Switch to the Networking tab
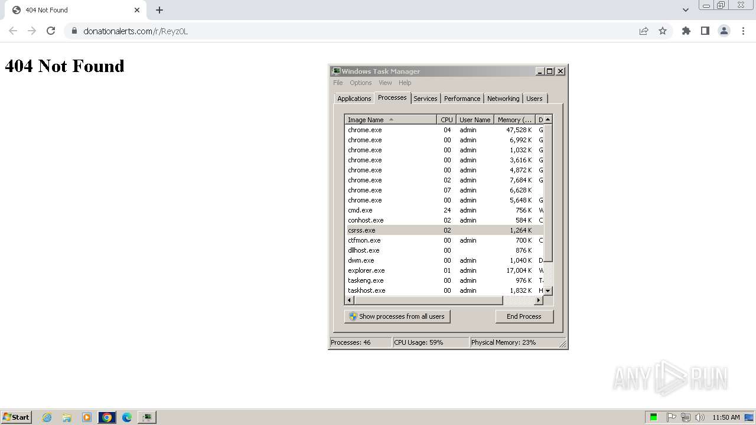756x425 pixels. [503, 99]
